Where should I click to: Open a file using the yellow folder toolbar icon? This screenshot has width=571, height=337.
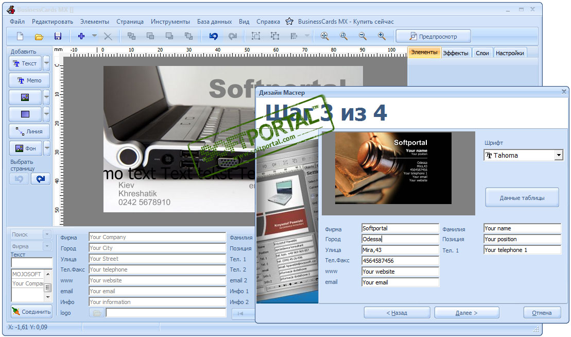point(39,36)
